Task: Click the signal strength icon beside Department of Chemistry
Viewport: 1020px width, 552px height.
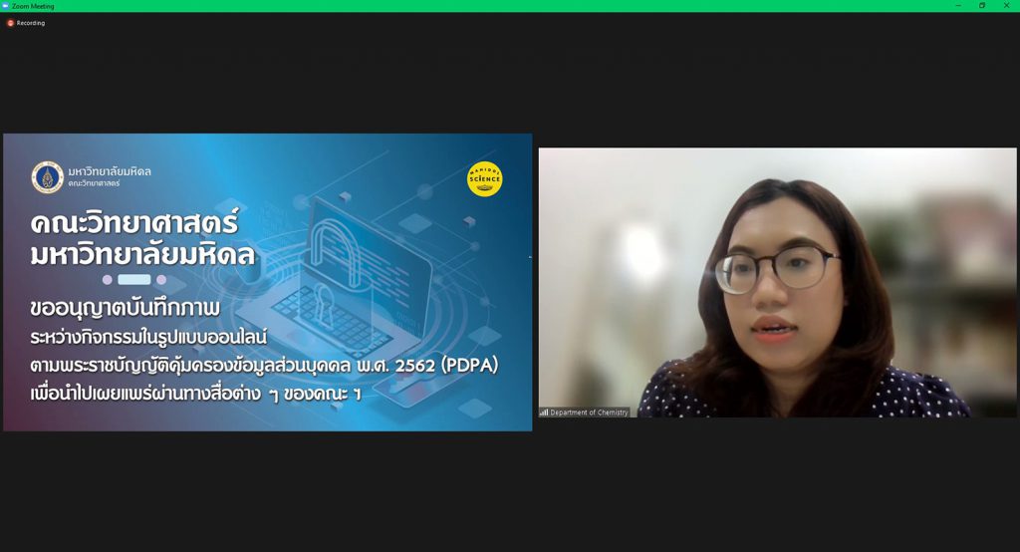Action: (544, 413)
